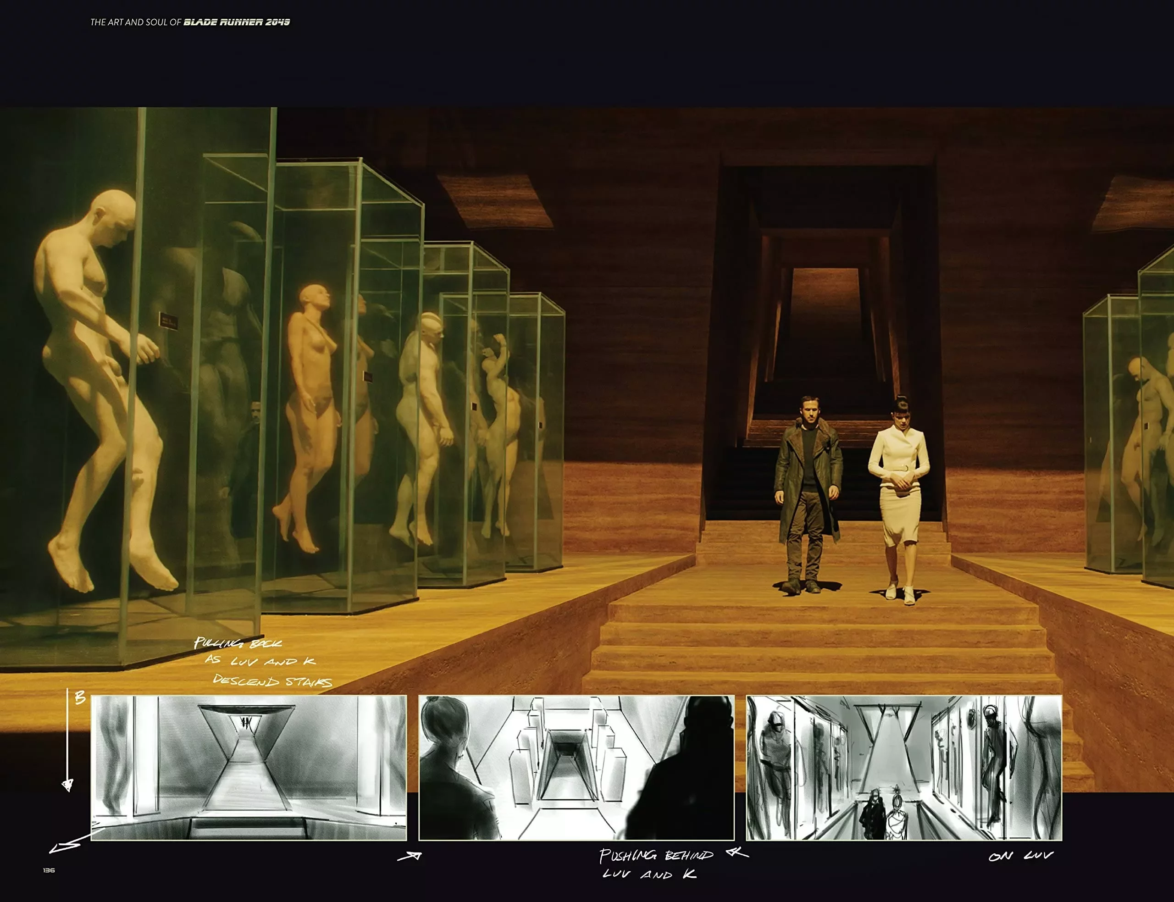Click page number 136
Screen dimensions: 1174x902
coord(49,870)
